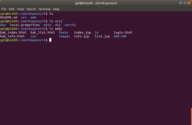Viewport: 192px width, 125px height.
Task: Click the verify directory name
Action: [70, 25]
